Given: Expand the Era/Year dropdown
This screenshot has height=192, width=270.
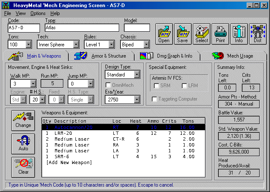Looking at the screenshot, I should tap(137, 100).
